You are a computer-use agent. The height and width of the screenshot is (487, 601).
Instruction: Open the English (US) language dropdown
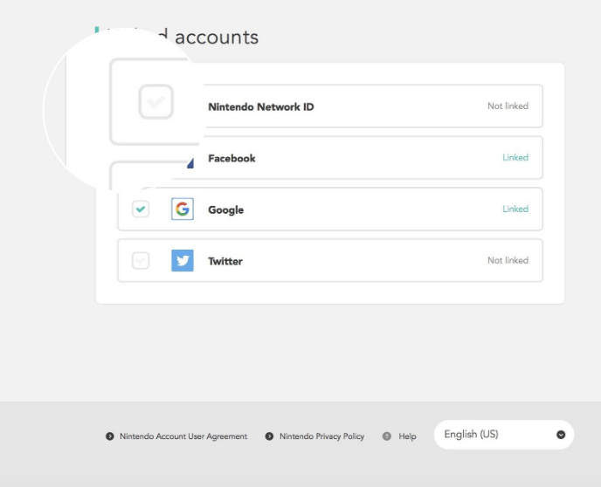[x=504, y=435]
